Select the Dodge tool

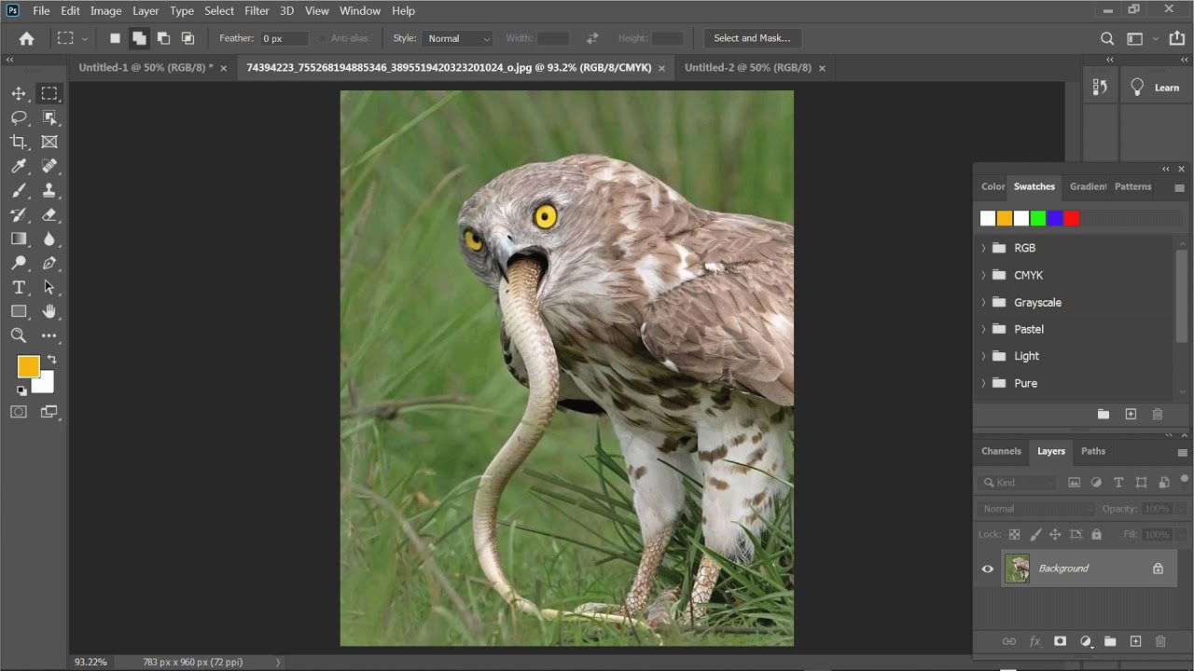[19, 263]
